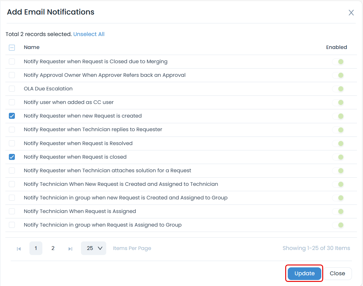Select page 1 in the pagination
The height and width of the screenshot is (286, 363).
(x=36, y=248)
